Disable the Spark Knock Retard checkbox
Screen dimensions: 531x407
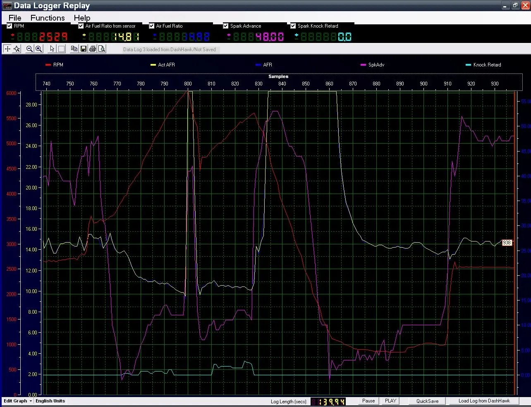point(293,26)
